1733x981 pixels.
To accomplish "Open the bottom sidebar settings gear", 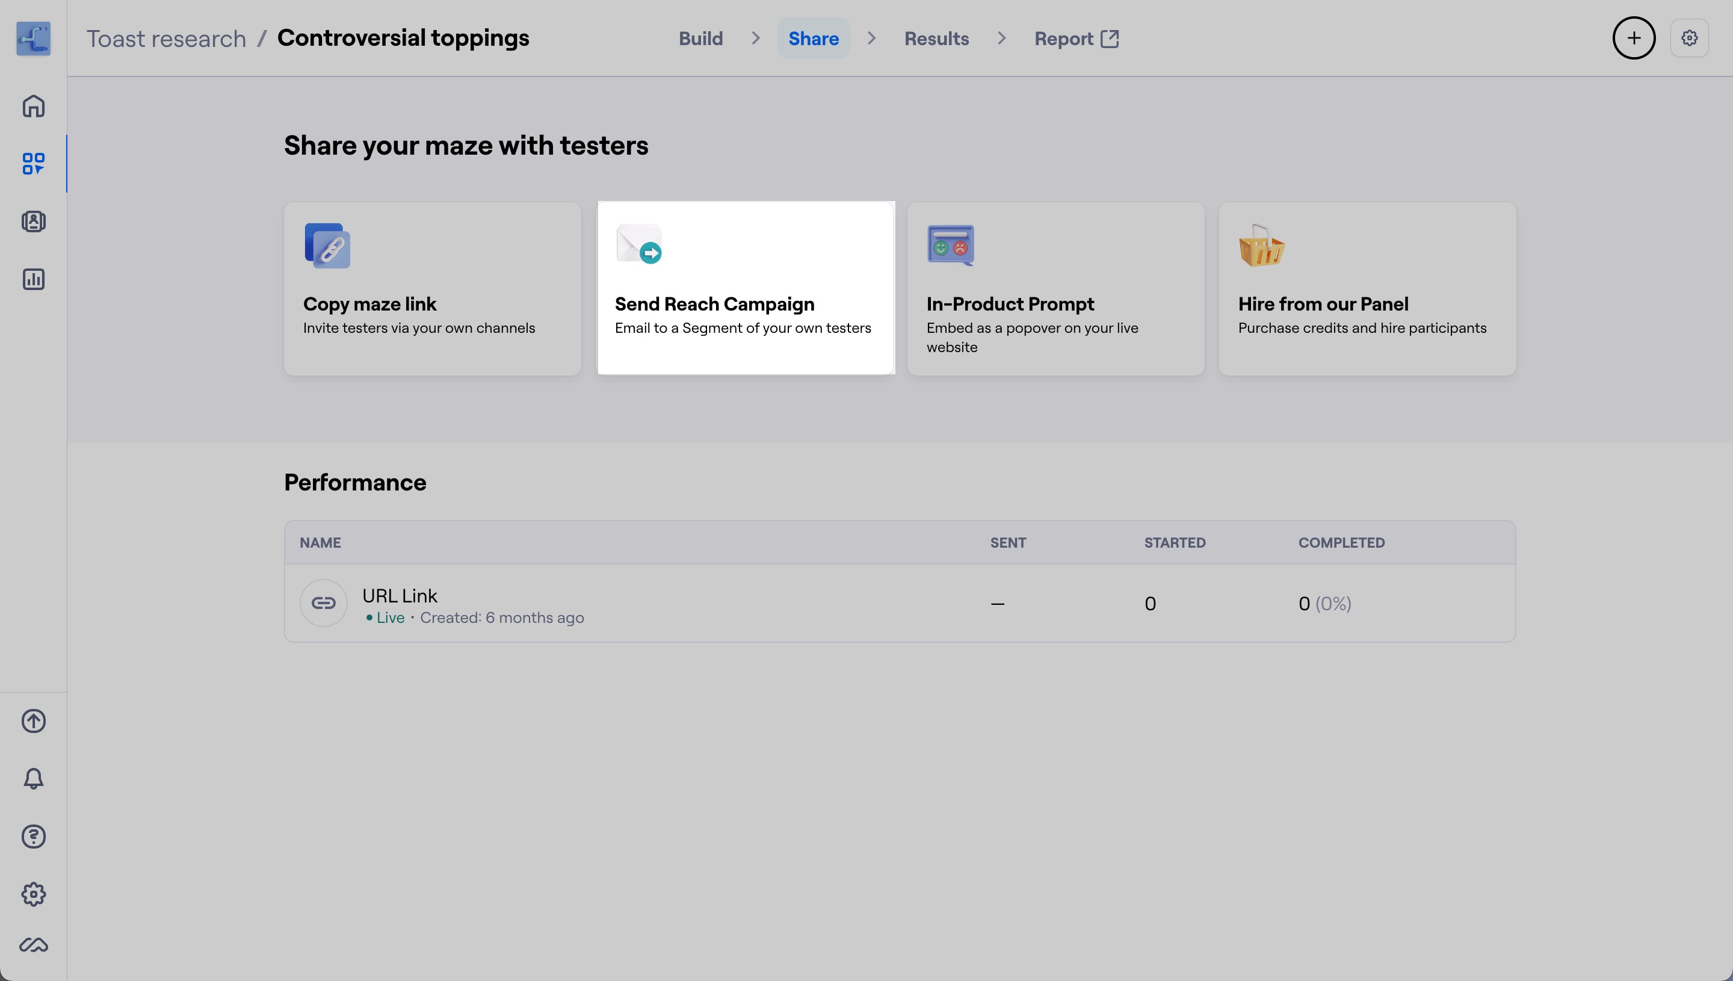I will (33, 894).
